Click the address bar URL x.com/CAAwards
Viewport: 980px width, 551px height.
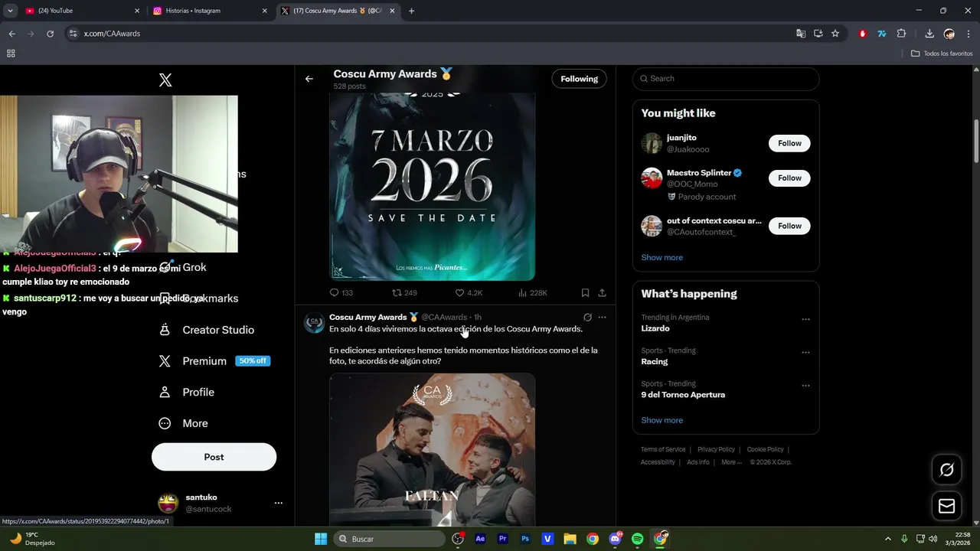pos(112,34)
